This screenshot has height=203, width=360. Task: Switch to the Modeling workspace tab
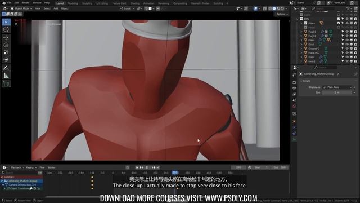(x=73, y=3)
